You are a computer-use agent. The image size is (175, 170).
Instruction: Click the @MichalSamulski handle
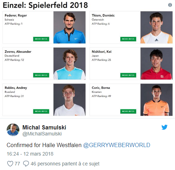tap(42, 134)
